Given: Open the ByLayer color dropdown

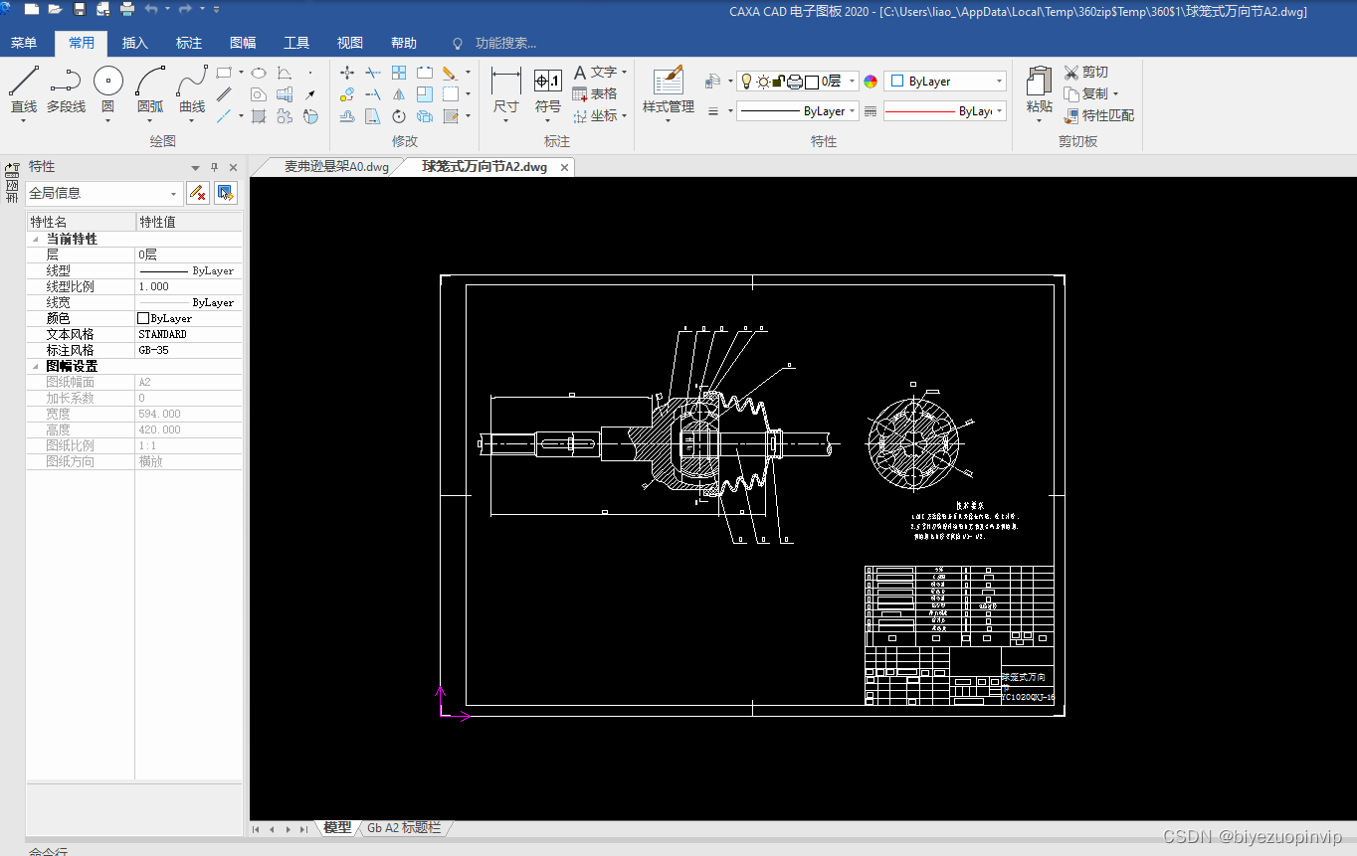Looking at the screenshot, I should 945,82.
